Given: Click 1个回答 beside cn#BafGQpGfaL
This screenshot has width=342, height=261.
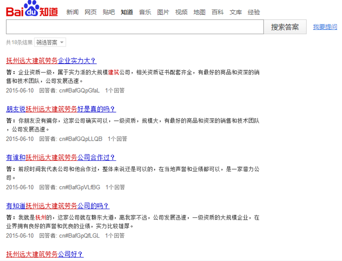Looking at the screenshot, I should click(x=115, y=90).
